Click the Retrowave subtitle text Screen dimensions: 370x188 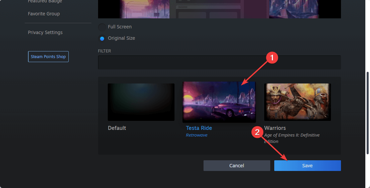click(197, 135)
